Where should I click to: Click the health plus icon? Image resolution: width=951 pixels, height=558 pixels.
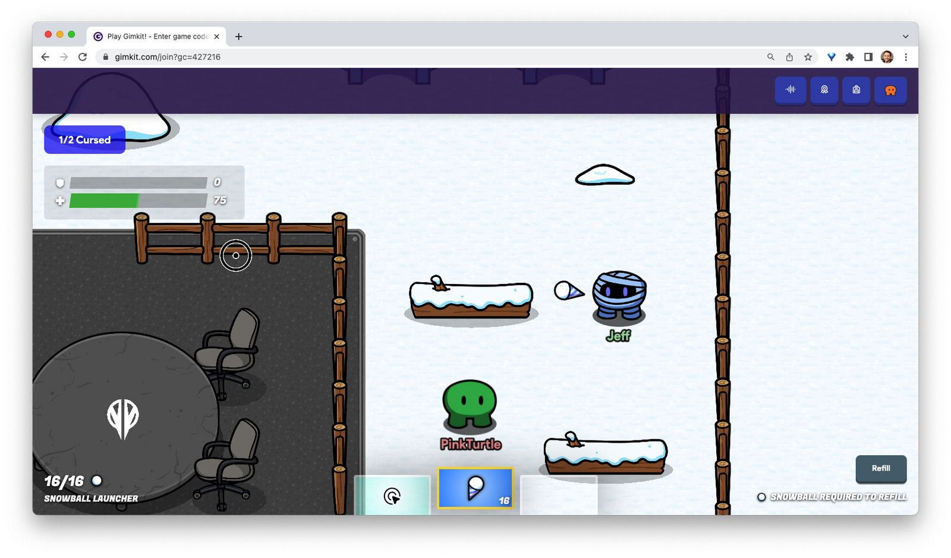click(60, 201)
